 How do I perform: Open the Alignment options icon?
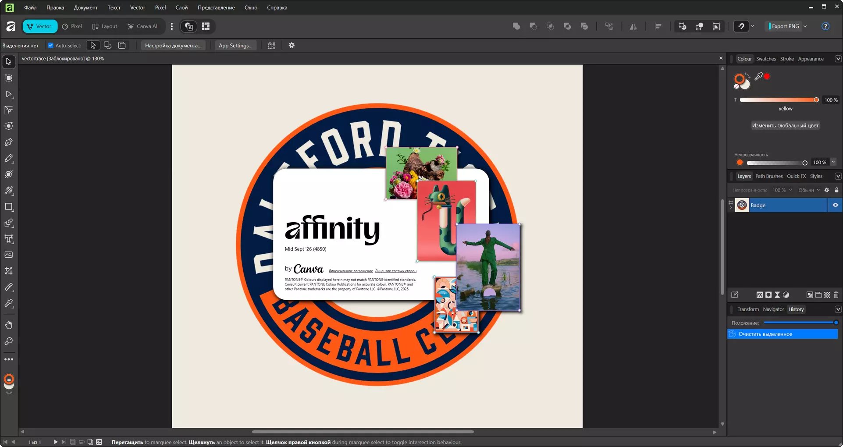click(658, 26)
